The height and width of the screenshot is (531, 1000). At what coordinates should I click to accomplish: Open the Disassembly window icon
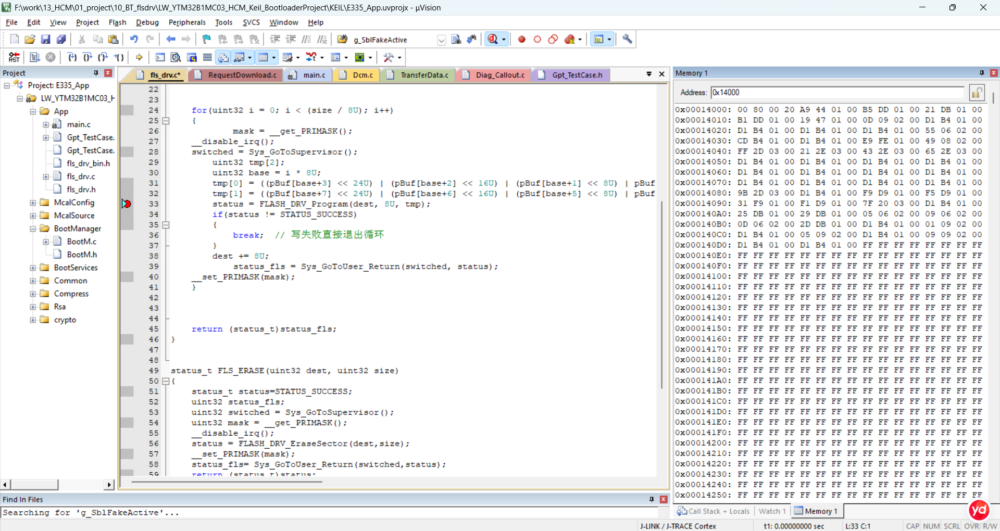[x=176, y=57]
